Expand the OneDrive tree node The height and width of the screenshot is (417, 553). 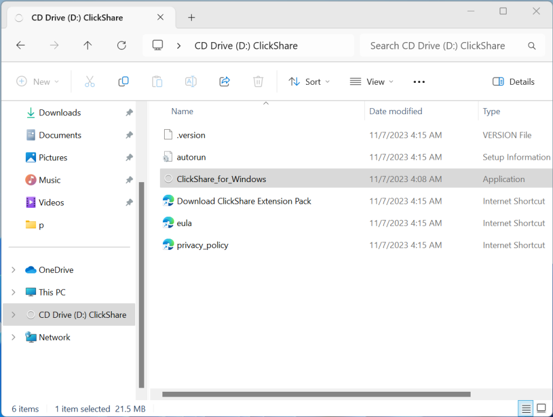tap(13, 270)
